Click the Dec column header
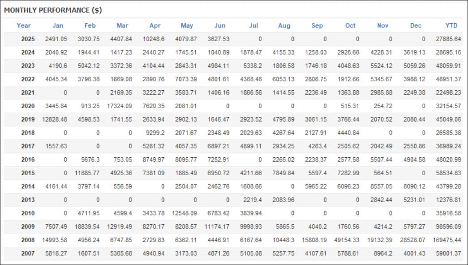Screen dimensions: 468x265 (x=416, y=25)
